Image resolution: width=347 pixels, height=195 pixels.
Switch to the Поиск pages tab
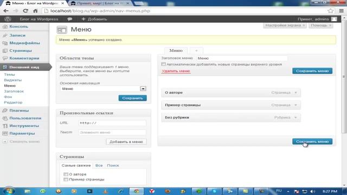click(x=113, y=165)
